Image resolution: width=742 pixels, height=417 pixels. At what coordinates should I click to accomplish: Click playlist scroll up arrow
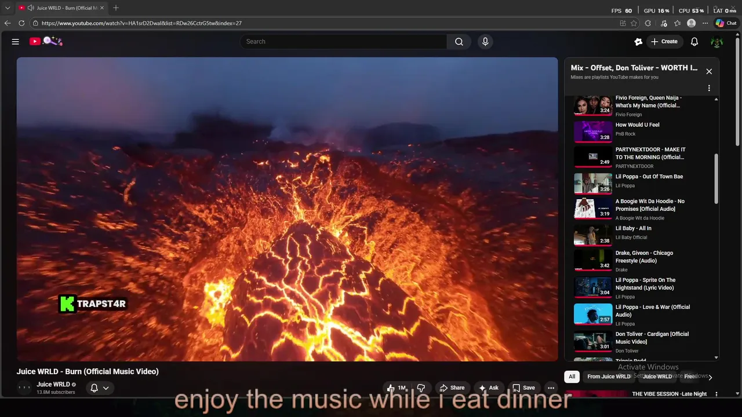point(716,99)
